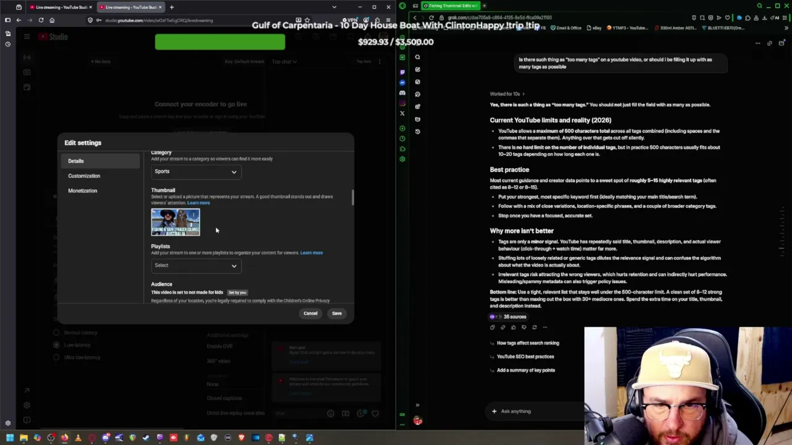The width and height of the screenshot is (792, 445).
Task: Open the Fishing Thumbnail Edits Grok tab
Action: click(451, 6)
